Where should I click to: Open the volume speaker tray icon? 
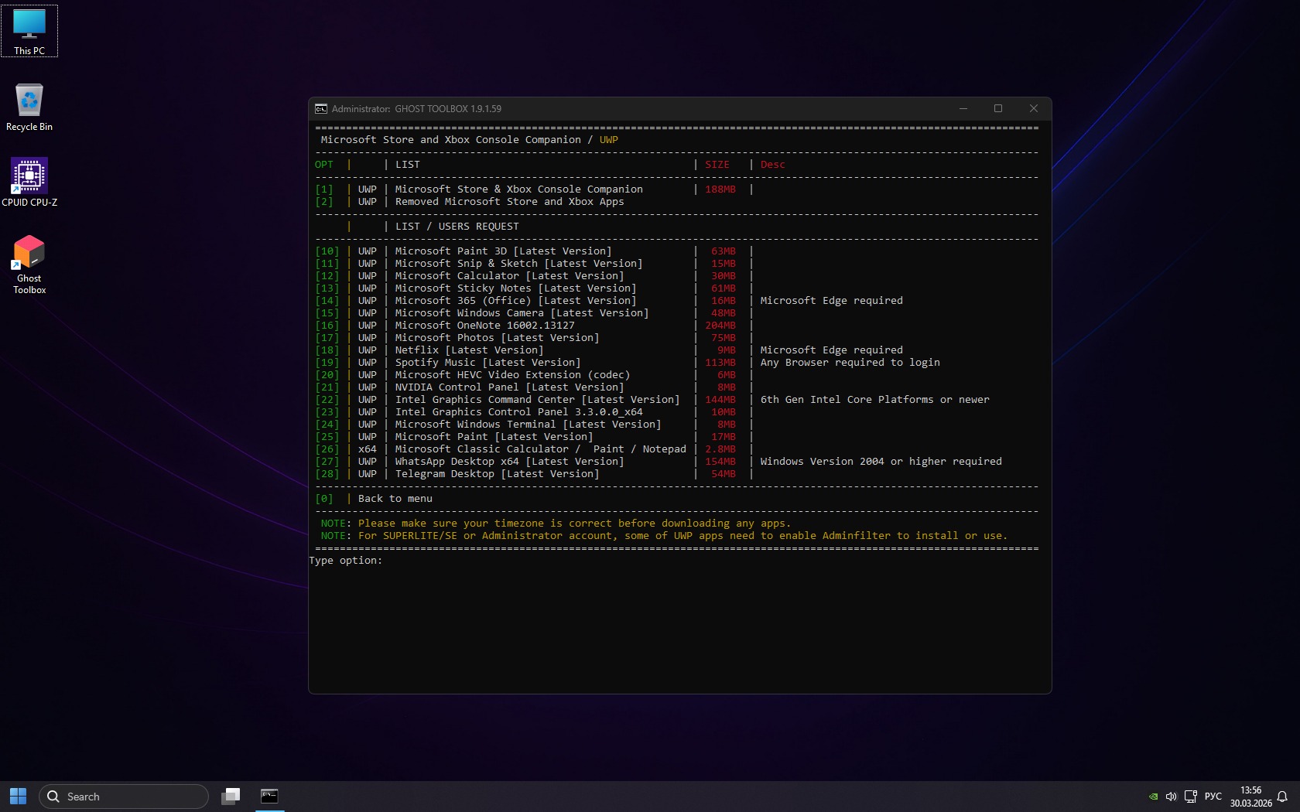(1171, 797)
